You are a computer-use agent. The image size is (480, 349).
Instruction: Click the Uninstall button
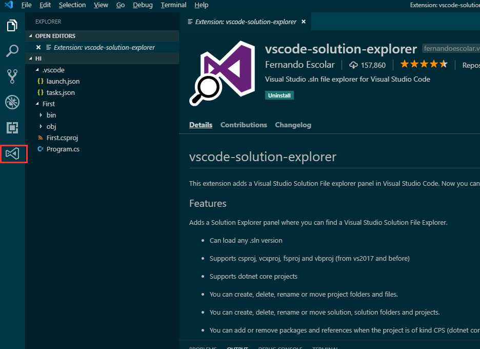279,95
